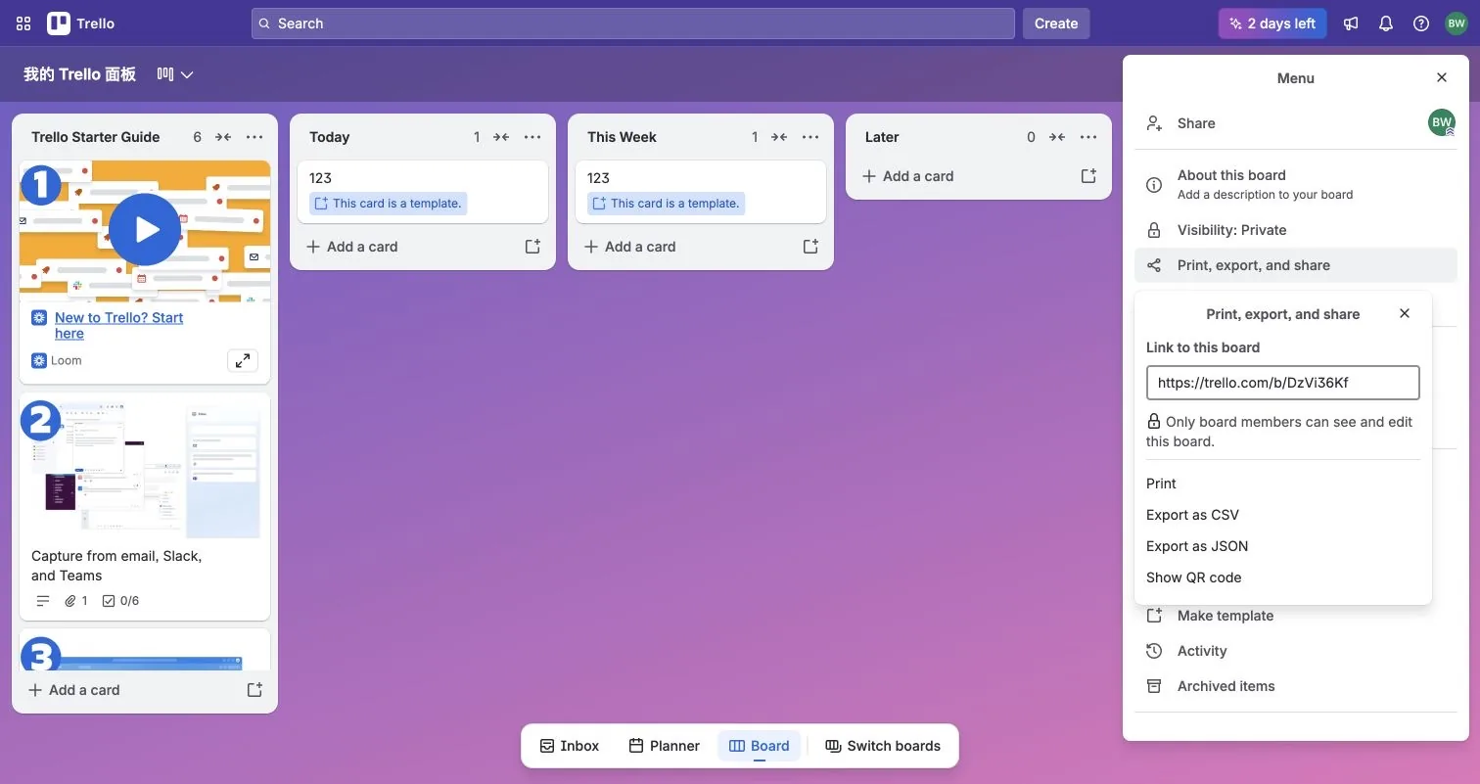Play the New to Trello video
This screenshot has height=784, width=1480.
click(145, 230)
